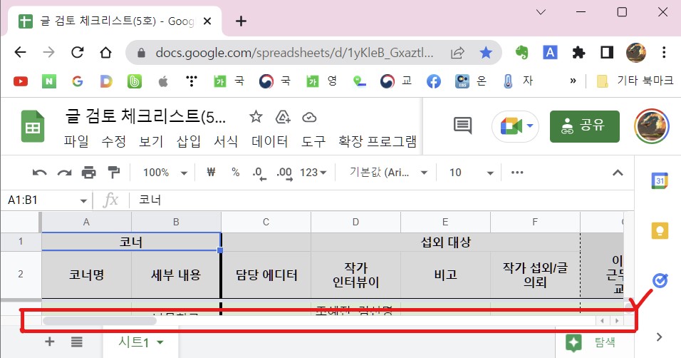Screen dimensions: 681x358
Task: Open the Evernote extension
Action: tap(521, 53)
